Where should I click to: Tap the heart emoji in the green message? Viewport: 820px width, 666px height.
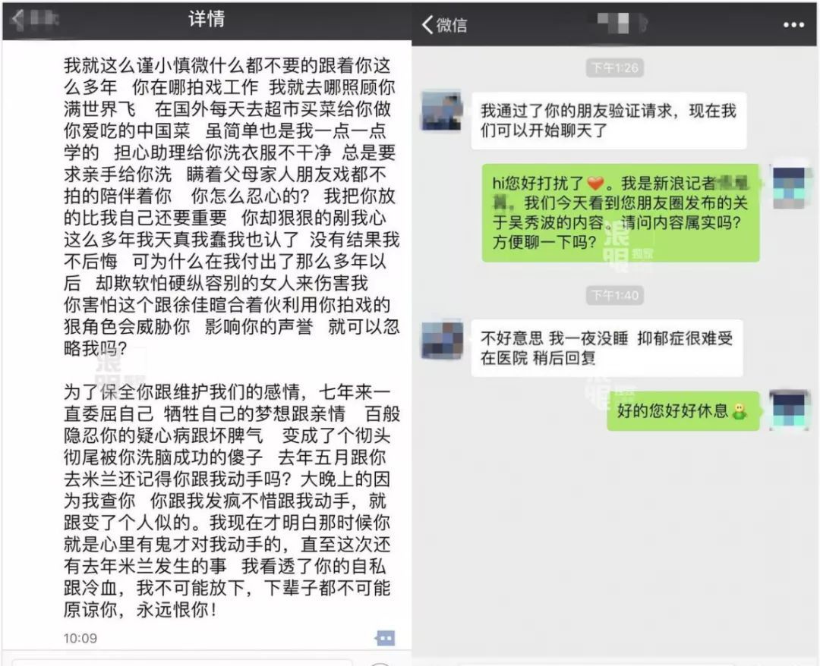(x=595, y=184)
